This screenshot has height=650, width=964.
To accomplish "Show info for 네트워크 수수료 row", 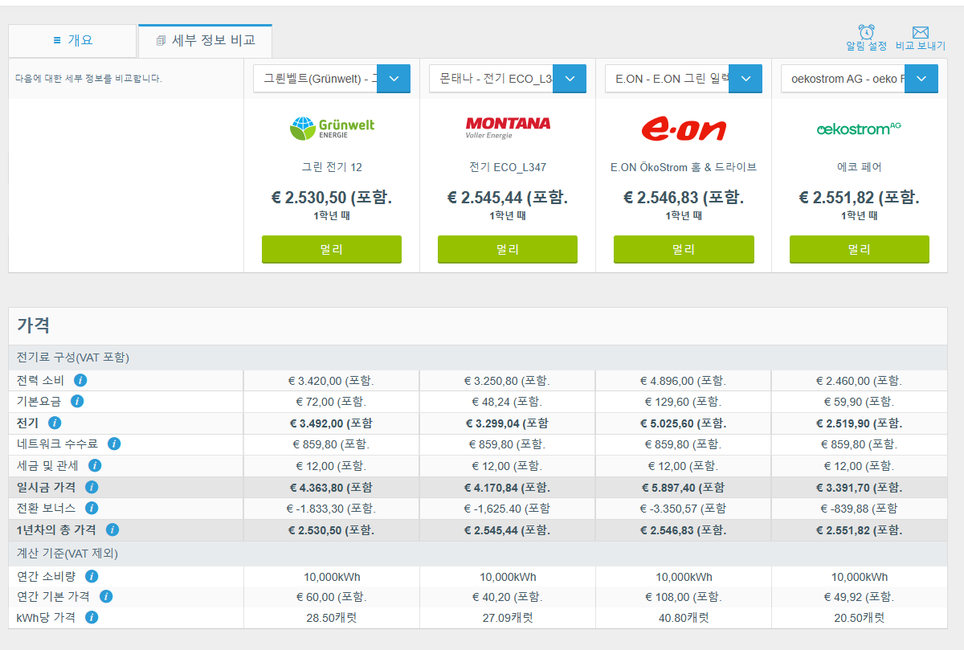I will coord(114,444).
